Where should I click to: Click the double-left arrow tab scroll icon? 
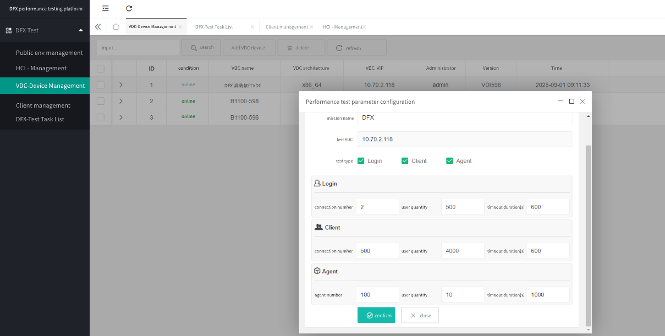click(x=98, y=26)
